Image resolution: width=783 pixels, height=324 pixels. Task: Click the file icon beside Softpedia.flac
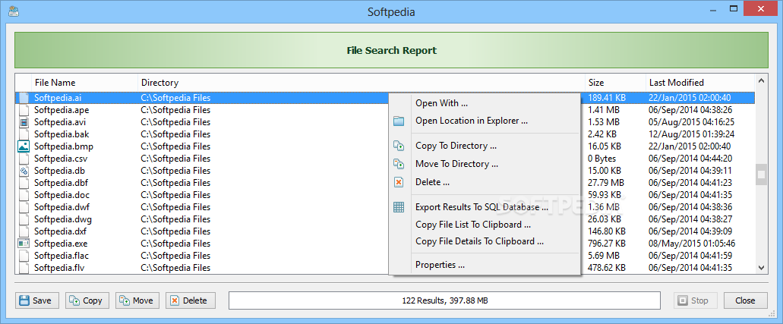(x=24, y=256)
